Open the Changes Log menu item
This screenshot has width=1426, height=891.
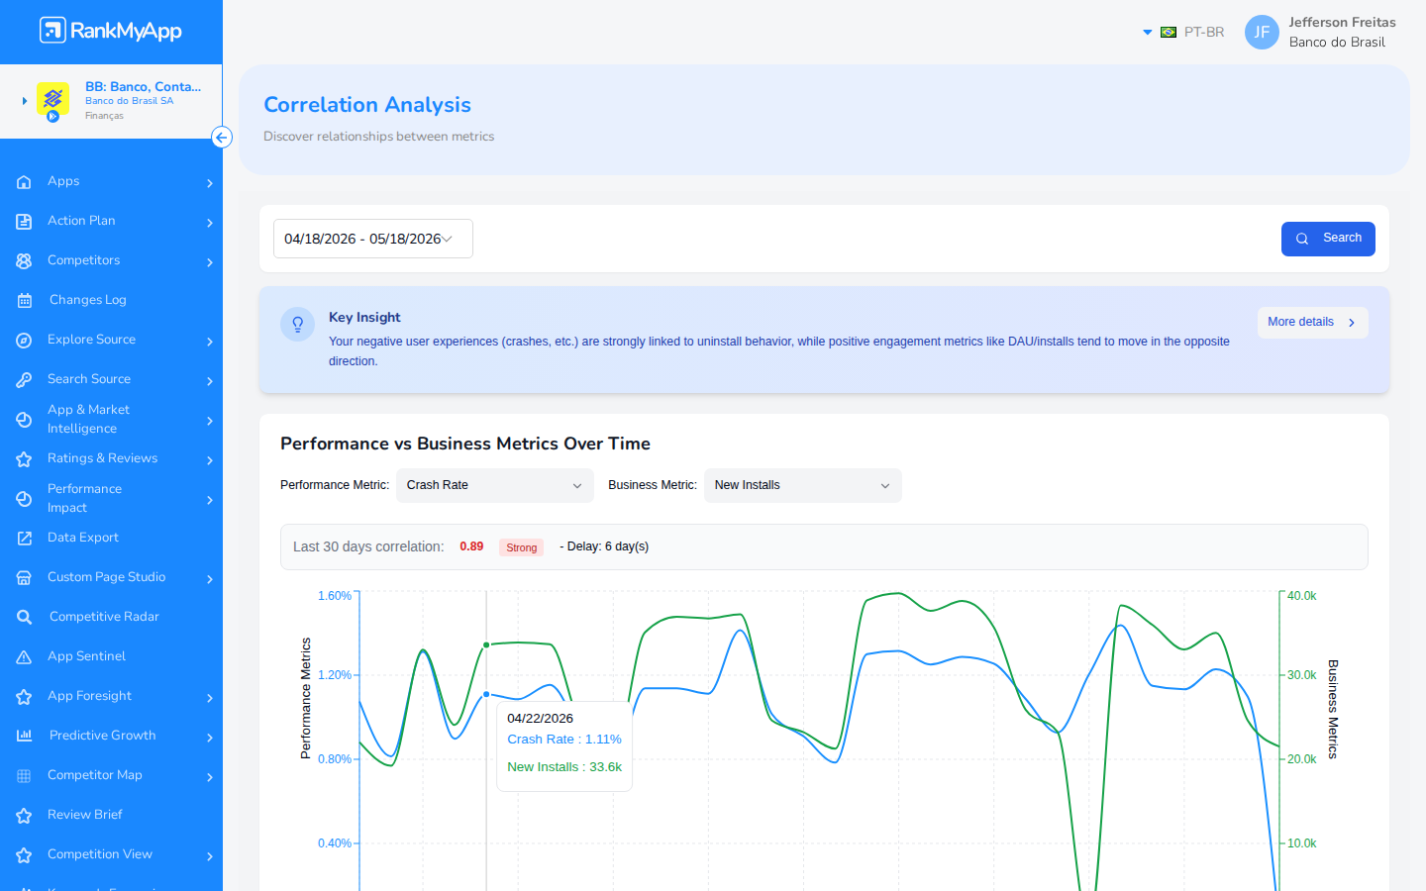(88, 300)
